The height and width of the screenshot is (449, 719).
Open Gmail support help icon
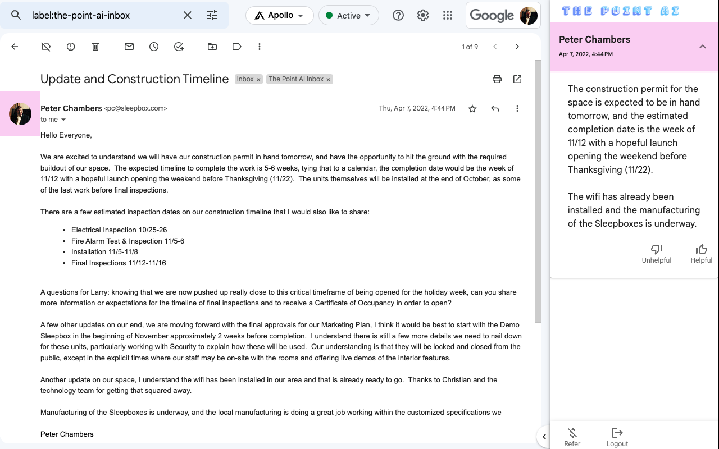pos(398,15)
